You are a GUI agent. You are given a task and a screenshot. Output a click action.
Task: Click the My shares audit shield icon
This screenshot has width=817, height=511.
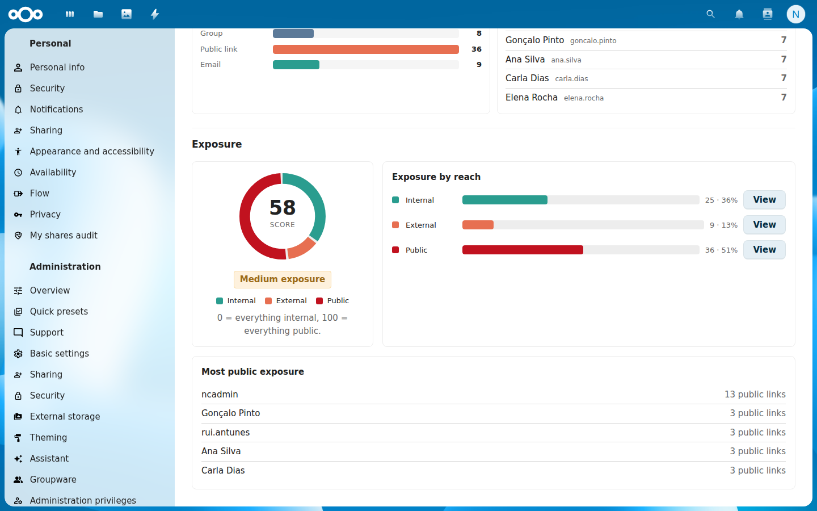point(18,236)
